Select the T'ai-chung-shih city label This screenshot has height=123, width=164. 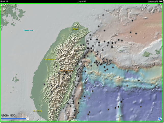click(50, 59)
